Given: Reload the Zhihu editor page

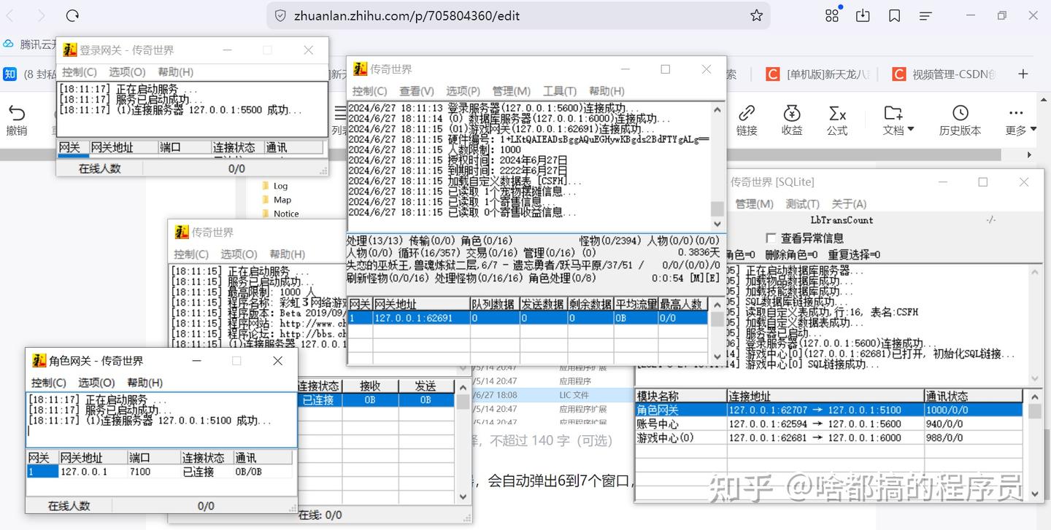Looking at the screenshot, I should tap(72, 15).
